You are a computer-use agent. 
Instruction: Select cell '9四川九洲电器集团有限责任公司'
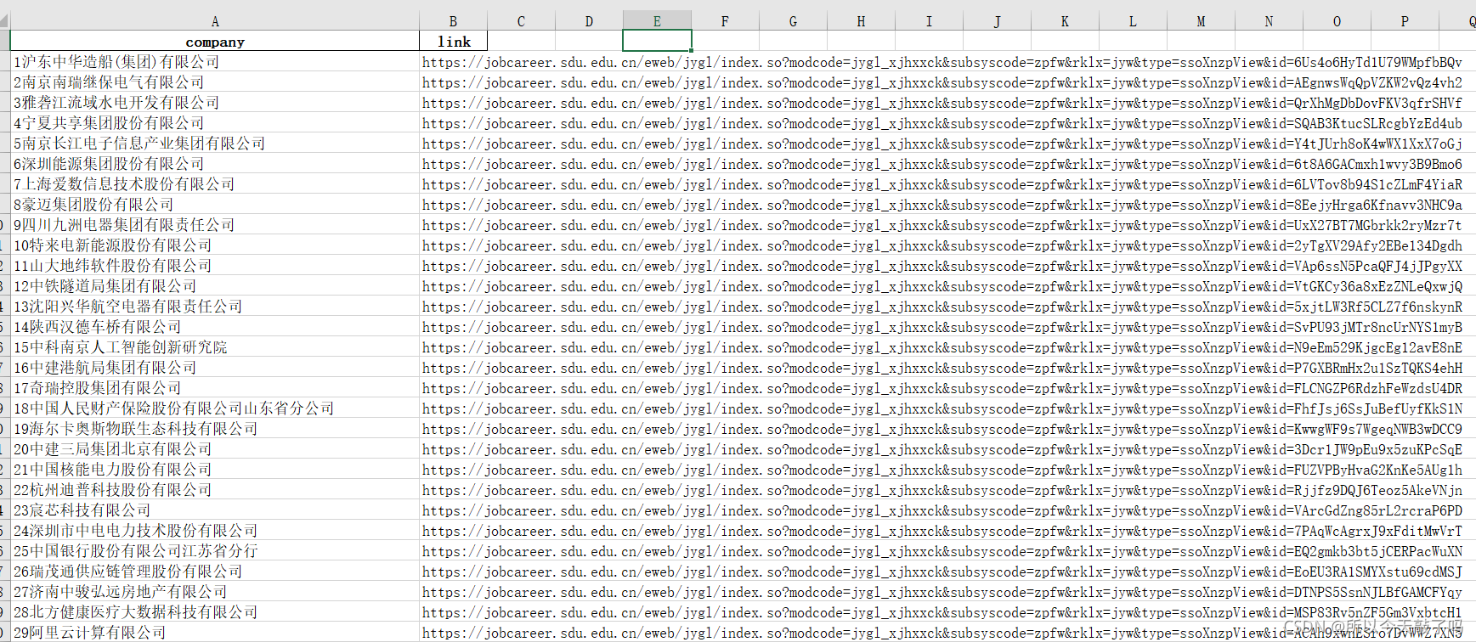coord(214,224)
